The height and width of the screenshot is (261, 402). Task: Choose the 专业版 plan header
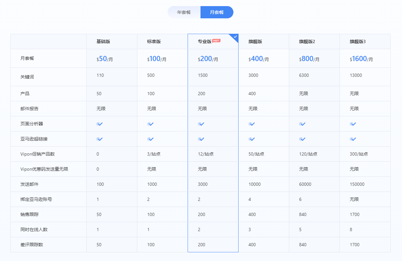(205, 41)
